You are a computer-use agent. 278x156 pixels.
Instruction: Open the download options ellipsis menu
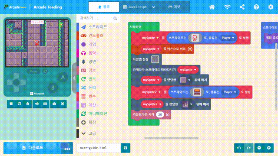(67, 149)
